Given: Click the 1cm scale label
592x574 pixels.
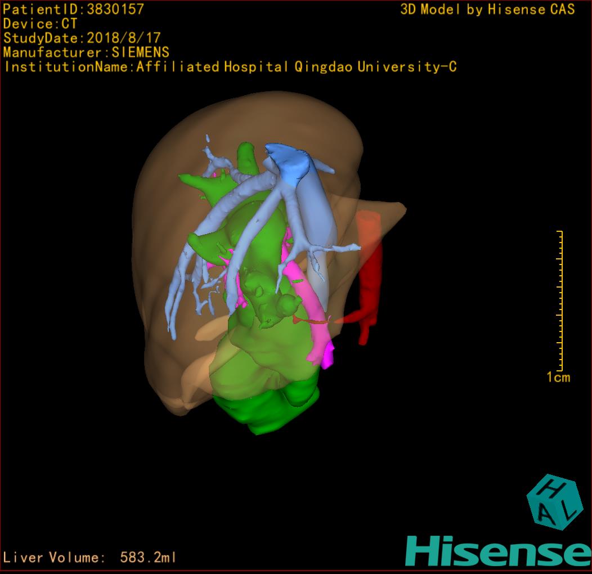Looking at the screenshot, I should [x=558, y=378].
